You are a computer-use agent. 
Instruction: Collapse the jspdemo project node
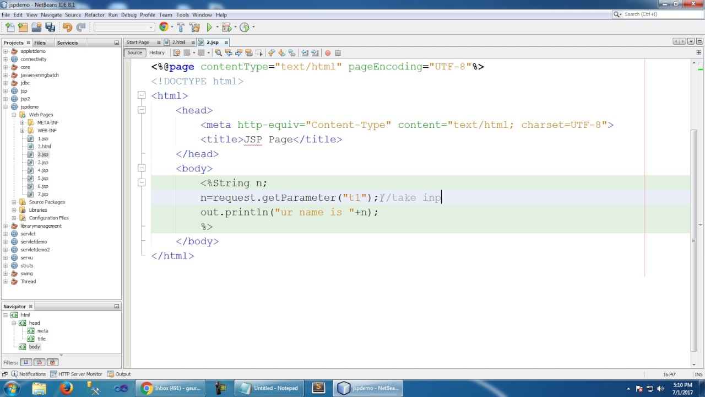click(x=6, y=107)
